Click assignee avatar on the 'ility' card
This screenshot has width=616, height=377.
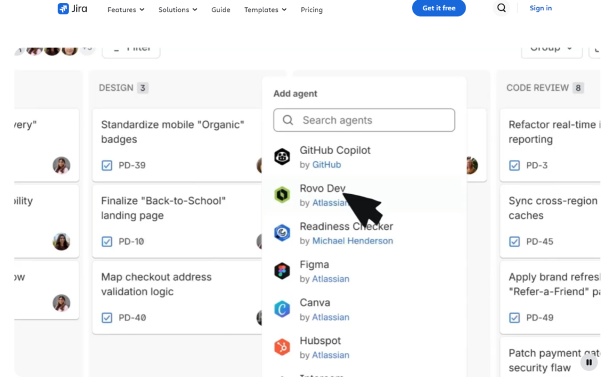click(x=61, y=242)
